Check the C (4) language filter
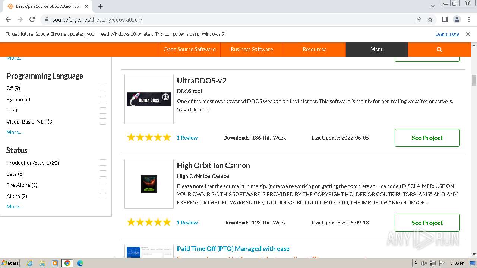Screen dimensions: 477x268 pyautogui.click(x=103, y=111)
